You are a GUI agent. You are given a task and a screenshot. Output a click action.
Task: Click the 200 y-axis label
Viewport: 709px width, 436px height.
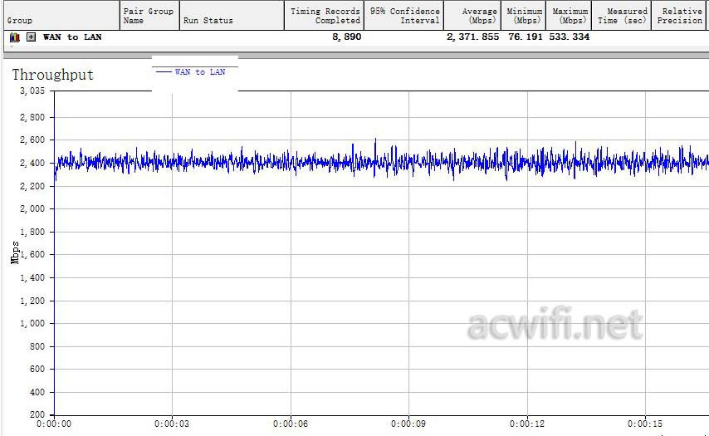click(37, 414)
